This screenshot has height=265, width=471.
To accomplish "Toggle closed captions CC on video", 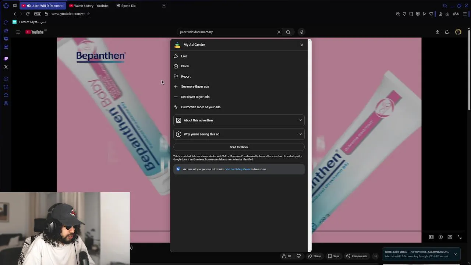I will tap(431, 237).
